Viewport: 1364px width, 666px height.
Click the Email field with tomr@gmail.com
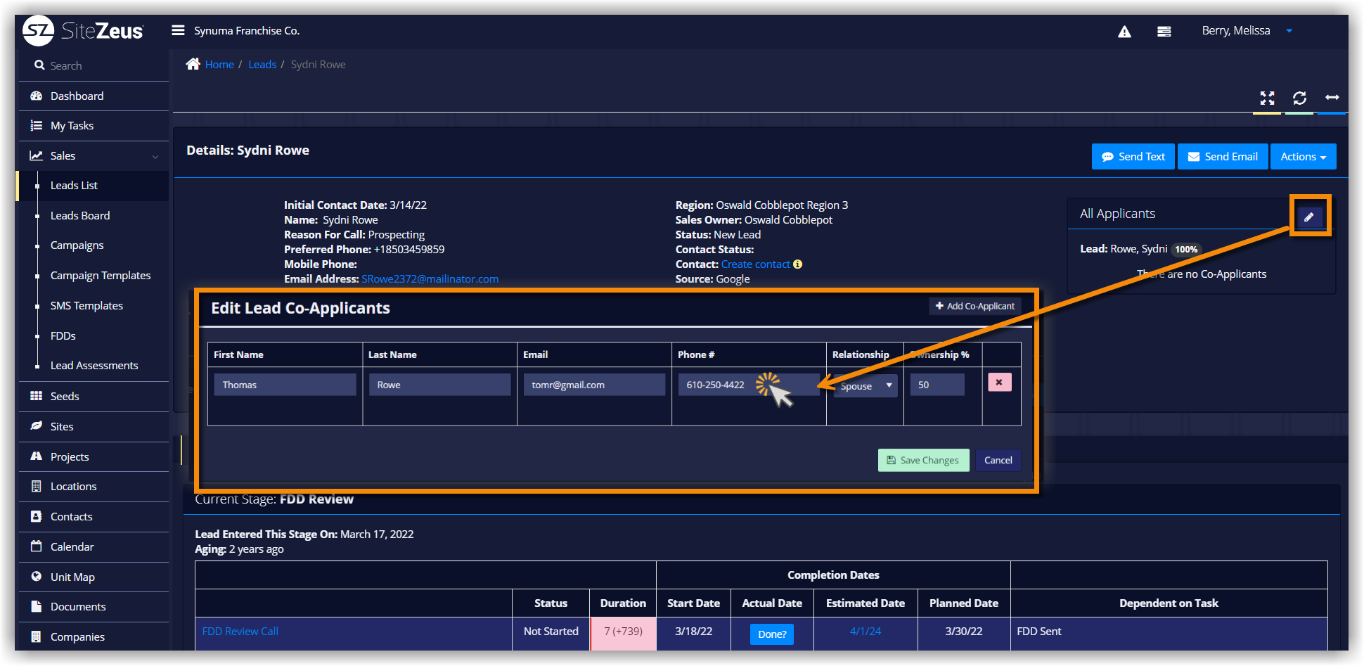pyautogui.click(x=594, y=385)
